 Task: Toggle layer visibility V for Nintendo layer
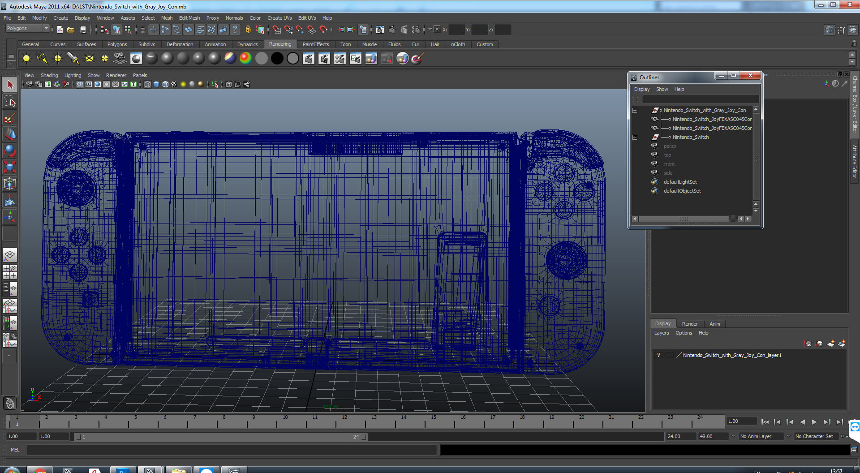(658, 355)
